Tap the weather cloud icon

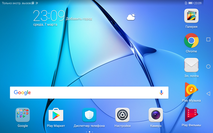[x=131, y=17]
